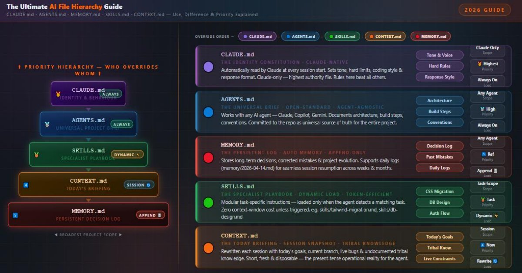The height and width of the screenshot is (273, 522).
Task: Click the red circle in the MEMORY.md card
Action: point(208,157)
